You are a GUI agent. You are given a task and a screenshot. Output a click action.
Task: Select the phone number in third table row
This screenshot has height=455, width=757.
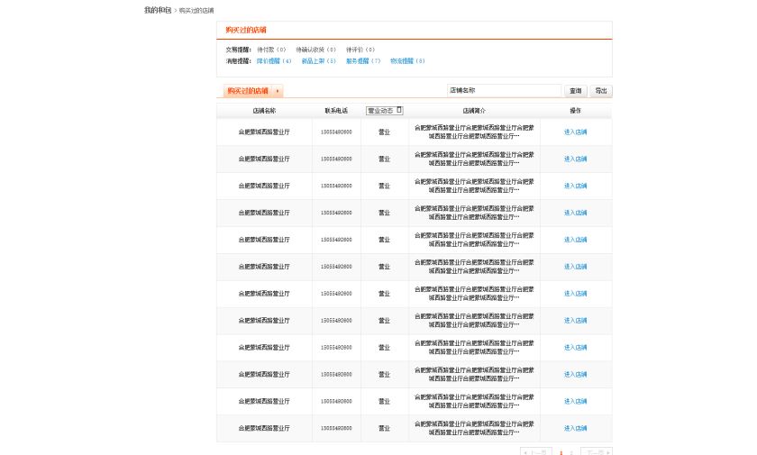pos(336,186)
